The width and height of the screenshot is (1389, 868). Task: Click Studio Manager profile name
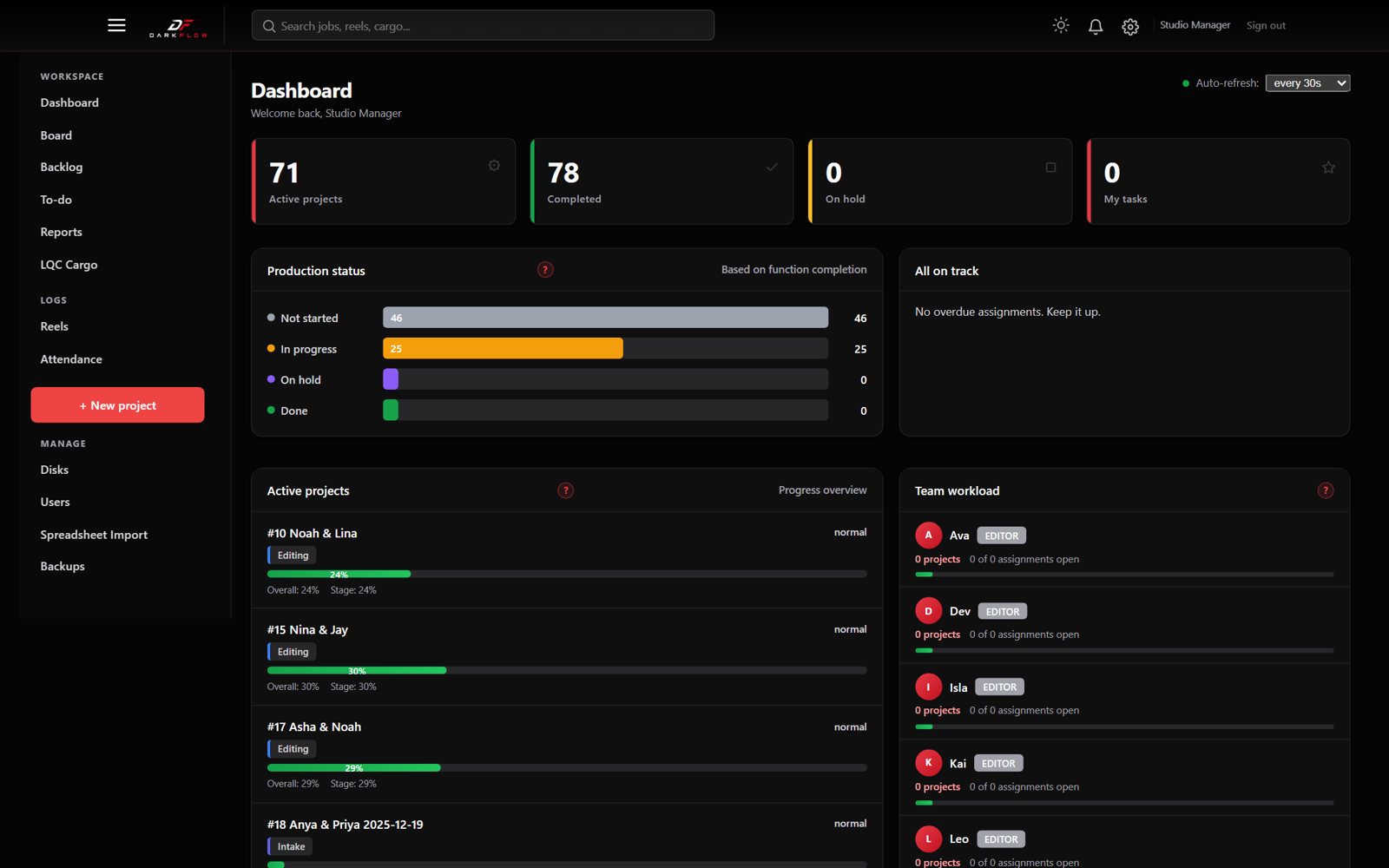(x=1195, y=25)
